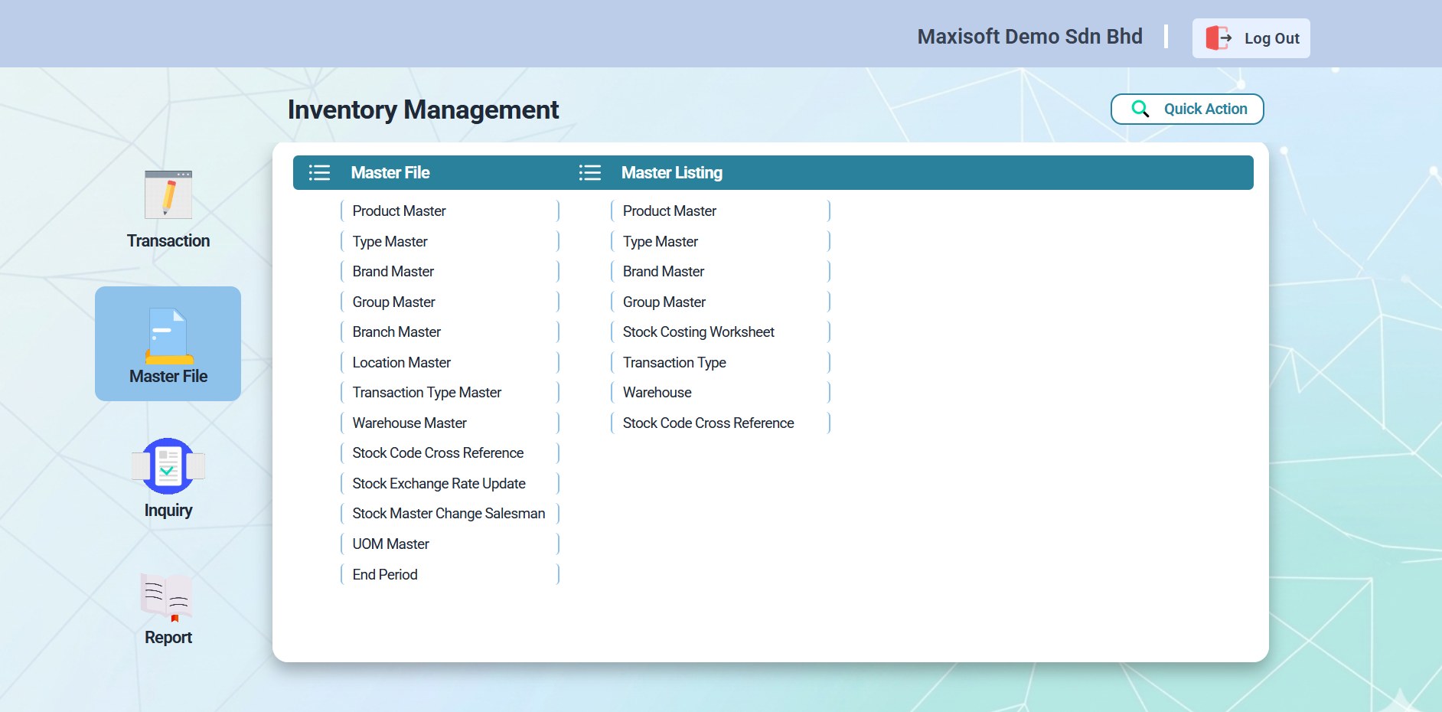Viewport: 1442px width, 712px height.
Task: Open Quick Action search button
Action: pyautogui.click(x=1187, y=109)
